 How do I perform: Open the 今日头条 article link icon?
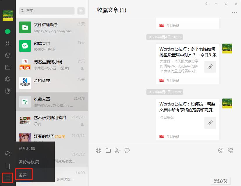point(210,67)
